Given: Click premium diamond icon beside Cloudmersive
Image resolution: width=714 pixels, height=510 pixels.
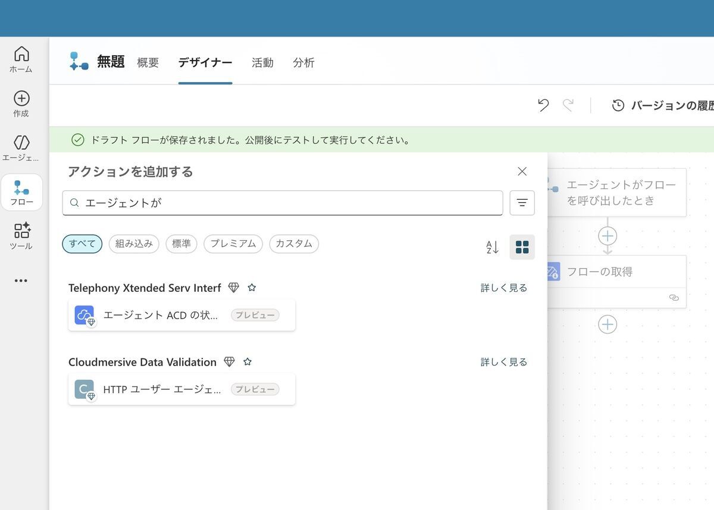Looking at the screenshot, I should coord(229,362).
